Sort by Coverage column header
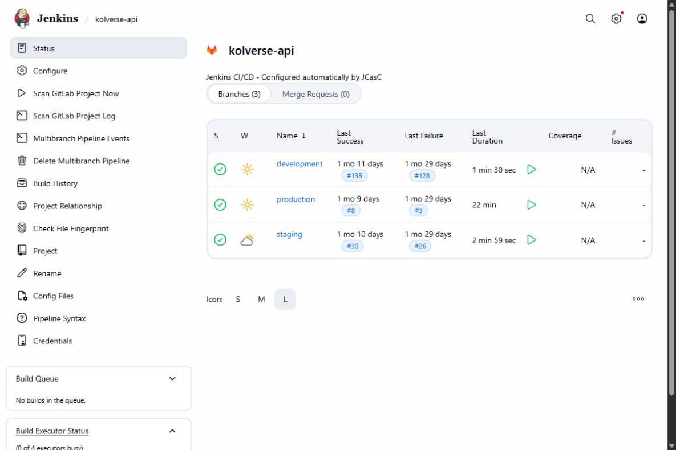Viewport: 676px width, 450px height. point(565,136)
